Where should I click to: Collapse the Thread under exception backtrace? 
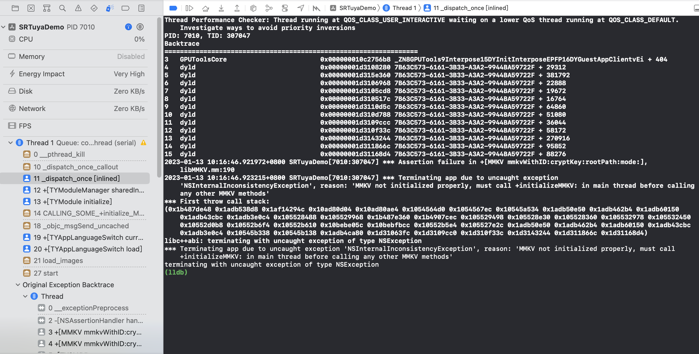pos(25,296)
